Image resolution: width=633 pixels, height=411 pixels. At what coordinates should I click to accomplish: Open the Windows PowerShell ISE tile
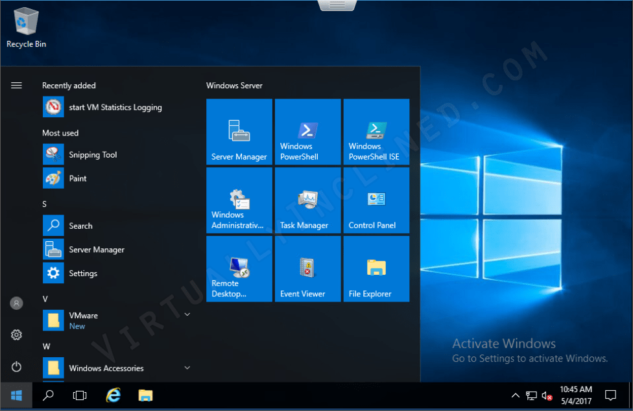point(376,132)
